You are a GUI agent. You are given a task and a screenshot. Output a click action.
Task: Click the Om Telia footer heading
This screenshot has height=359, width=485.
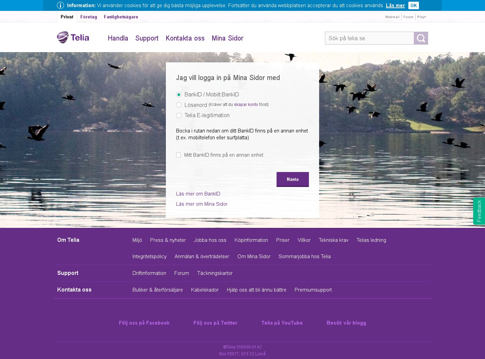(68, 240)
